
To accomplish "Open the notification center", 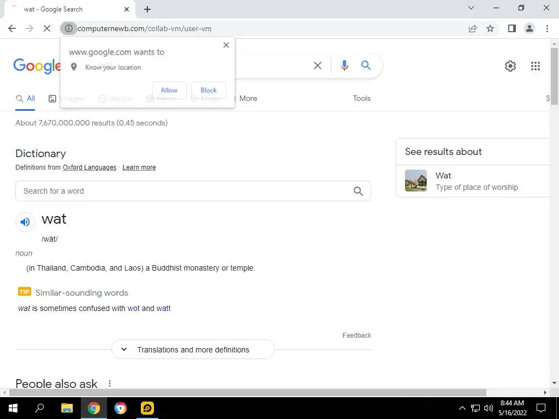I will 541,408.
